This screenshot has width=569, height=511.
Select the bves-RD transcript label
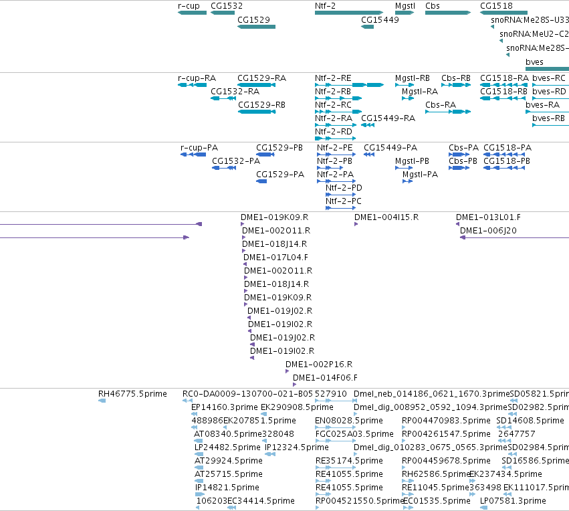click(x=549, y=92)
